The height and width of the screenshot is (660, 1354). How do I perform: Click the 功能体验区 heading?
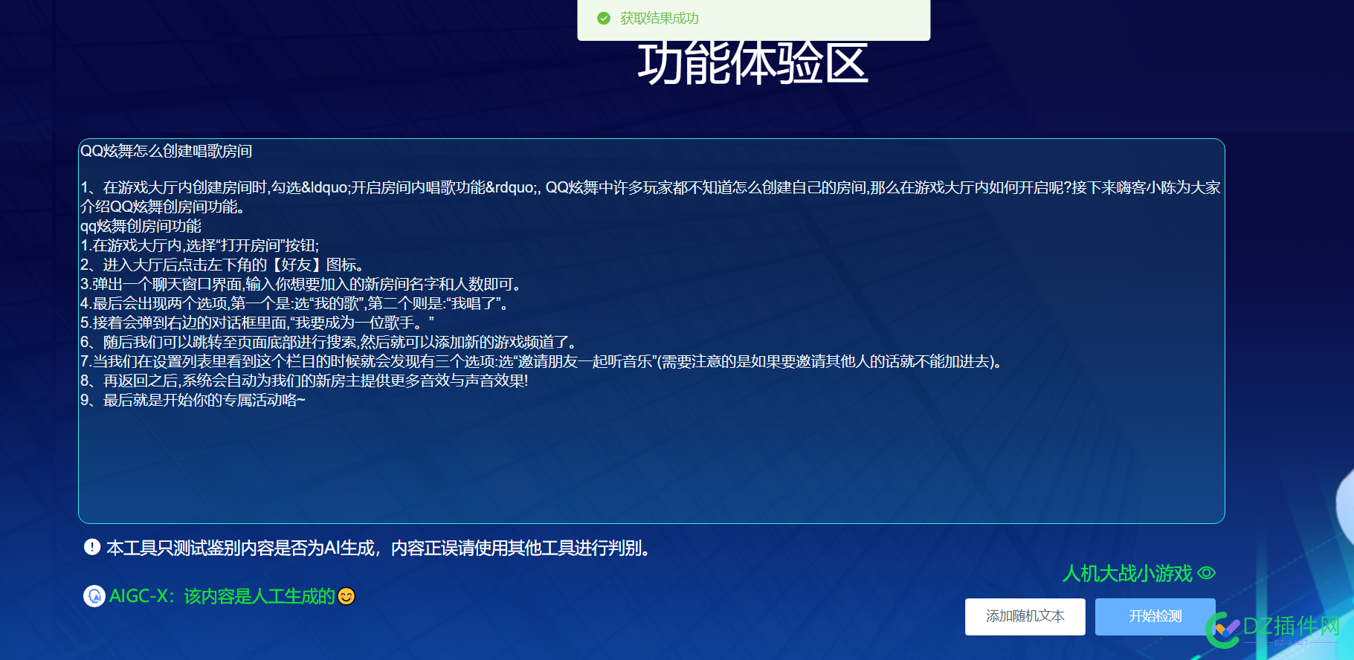[752, 63]
